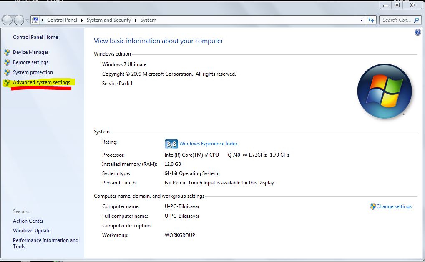Screen dimensions: 425x262
Task: Open System protection
Action: tap(33, 72)
